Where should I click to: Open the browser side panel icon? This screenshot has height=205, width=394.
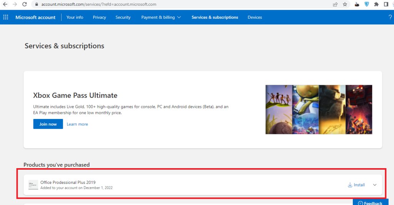(x=386, y=4)
